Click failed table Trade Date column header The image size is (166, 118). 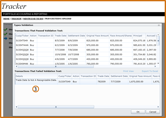click(103, 76)
